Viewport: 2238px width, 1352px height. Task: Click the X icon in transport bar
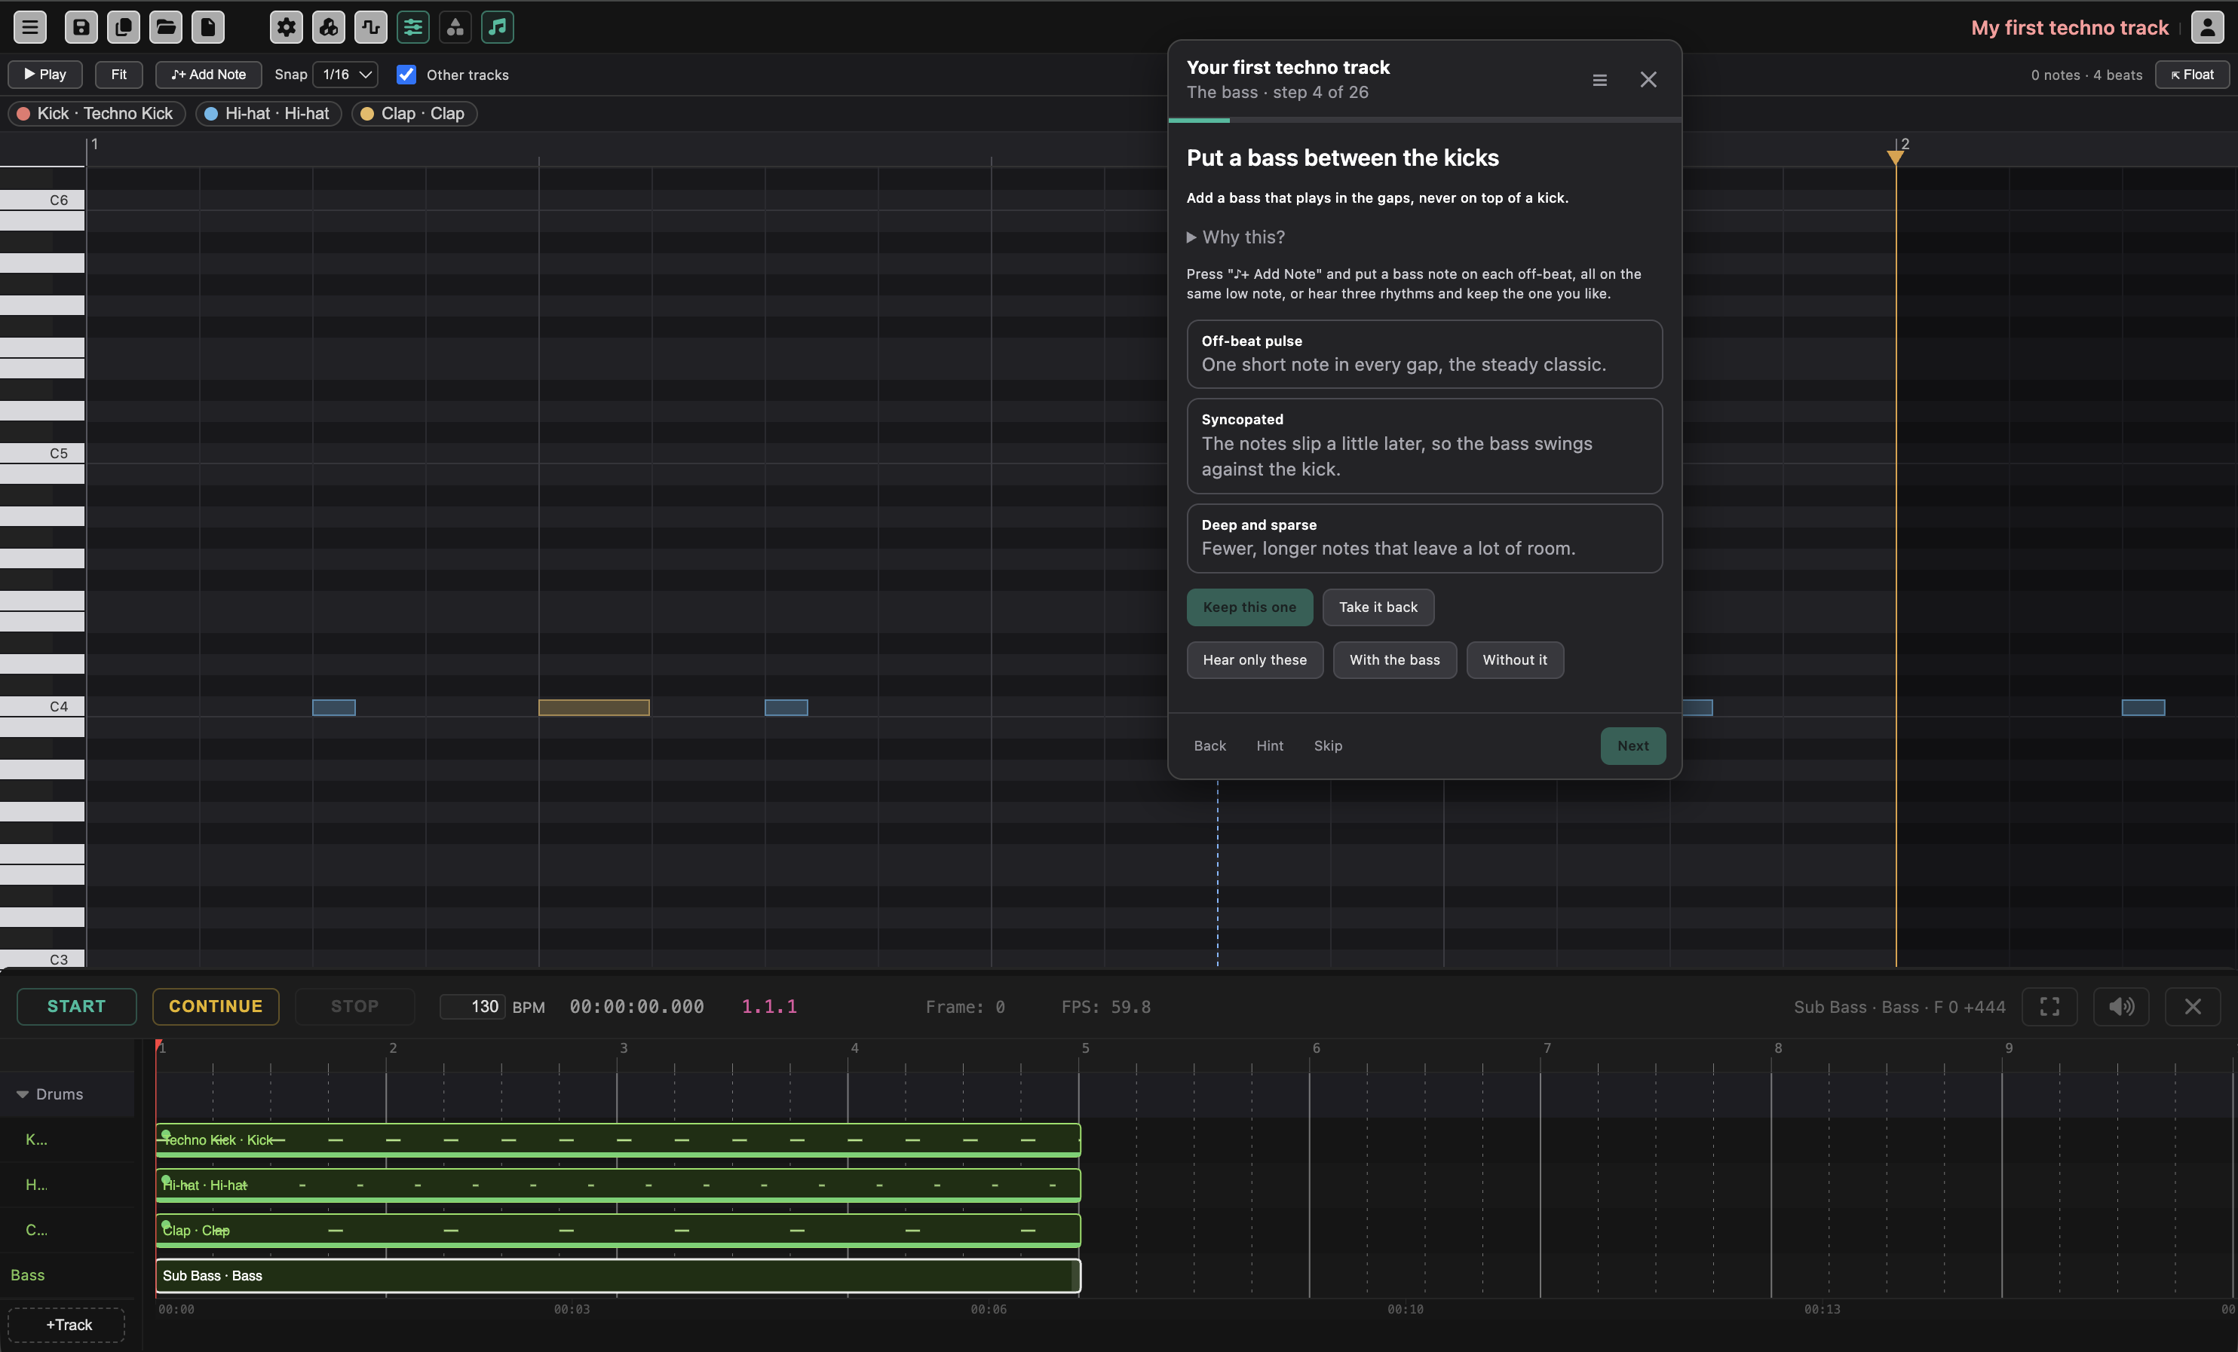click(x=2193, y=1006)
